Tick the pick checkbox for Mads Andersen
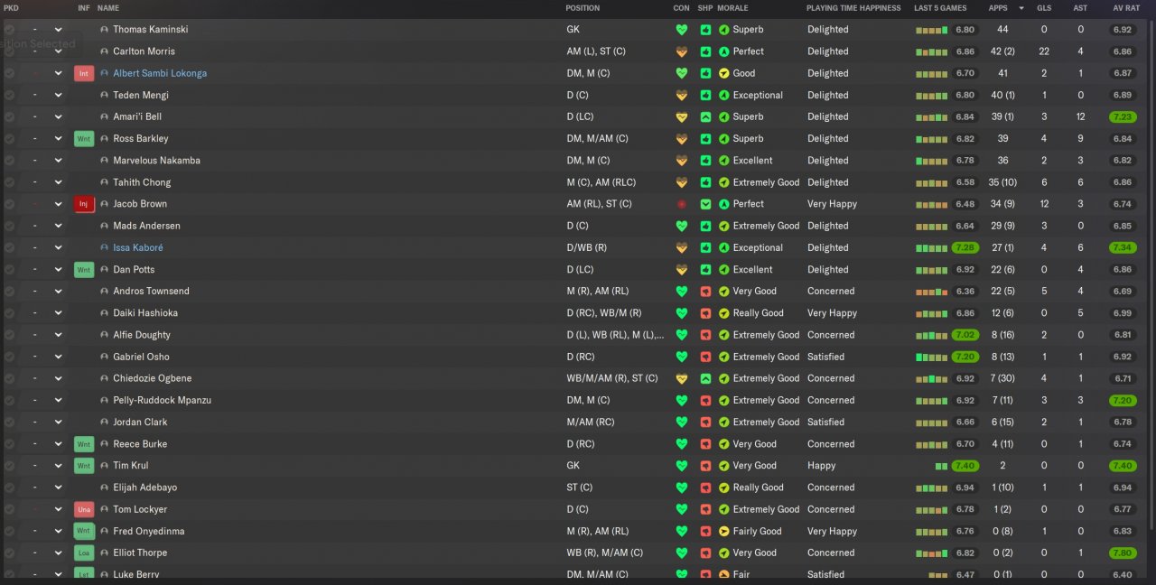 (9, 226)
